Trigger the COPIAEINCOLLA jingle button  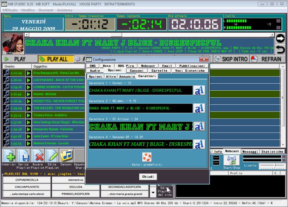(27, 180)
